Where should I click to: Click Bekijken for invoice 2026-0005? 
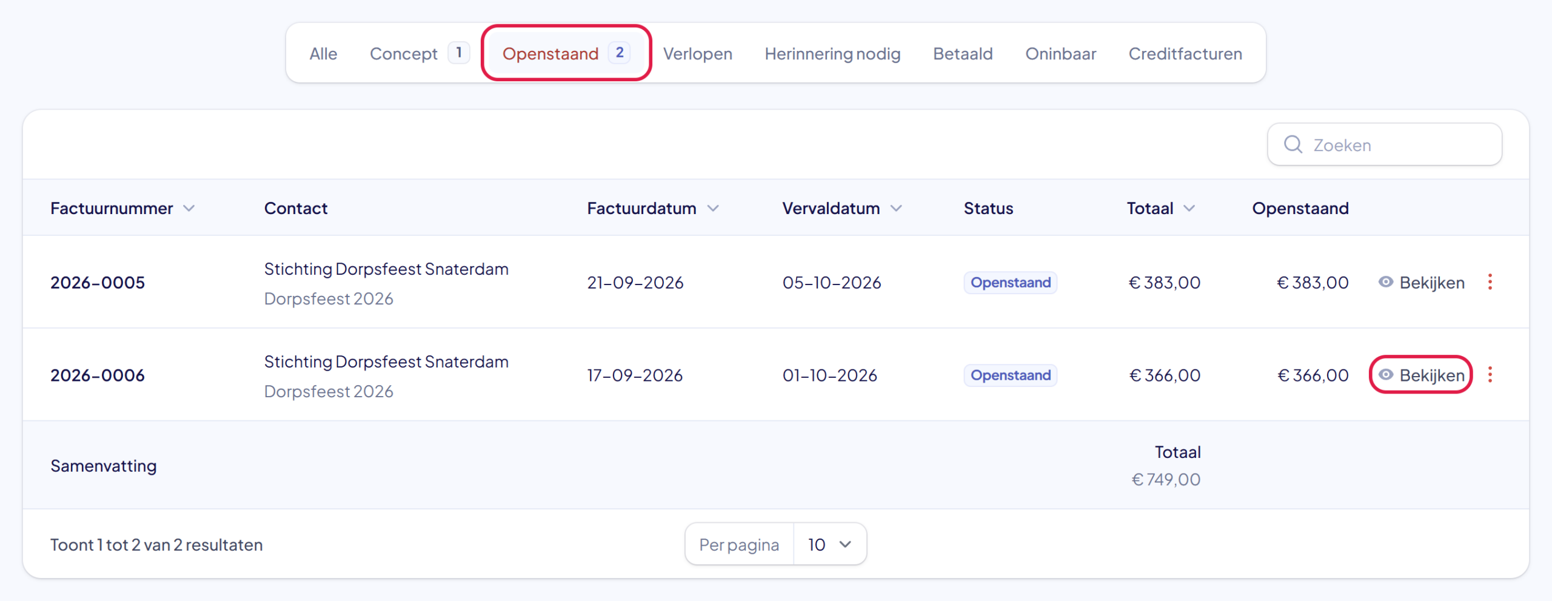(1421, 282)
